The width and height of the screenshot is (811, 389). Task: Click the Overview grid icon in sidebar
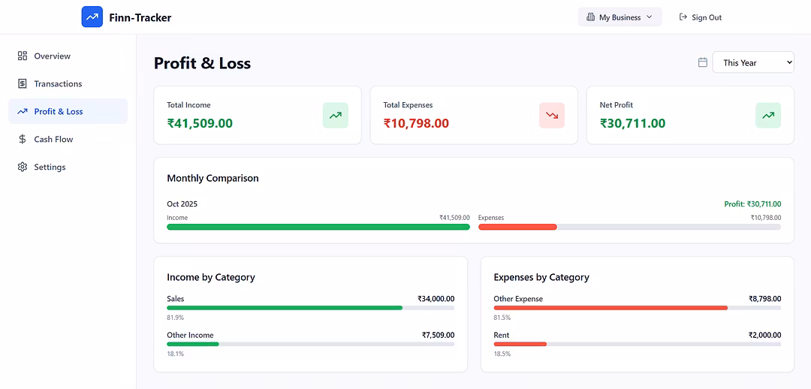coord(23,56)
